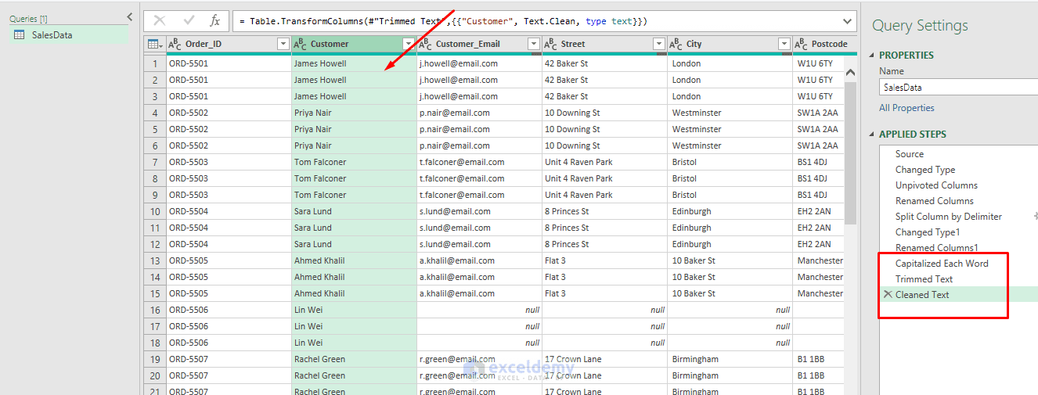The height and width of the screenshot is (395, 1038).
Task: Click the Order_ID column header
Action: point(229,44)
